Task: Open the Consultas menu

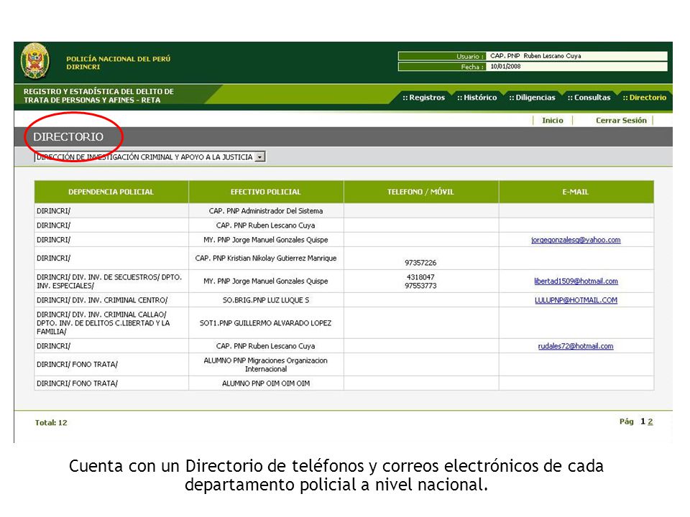Action: tap(589, 98)
